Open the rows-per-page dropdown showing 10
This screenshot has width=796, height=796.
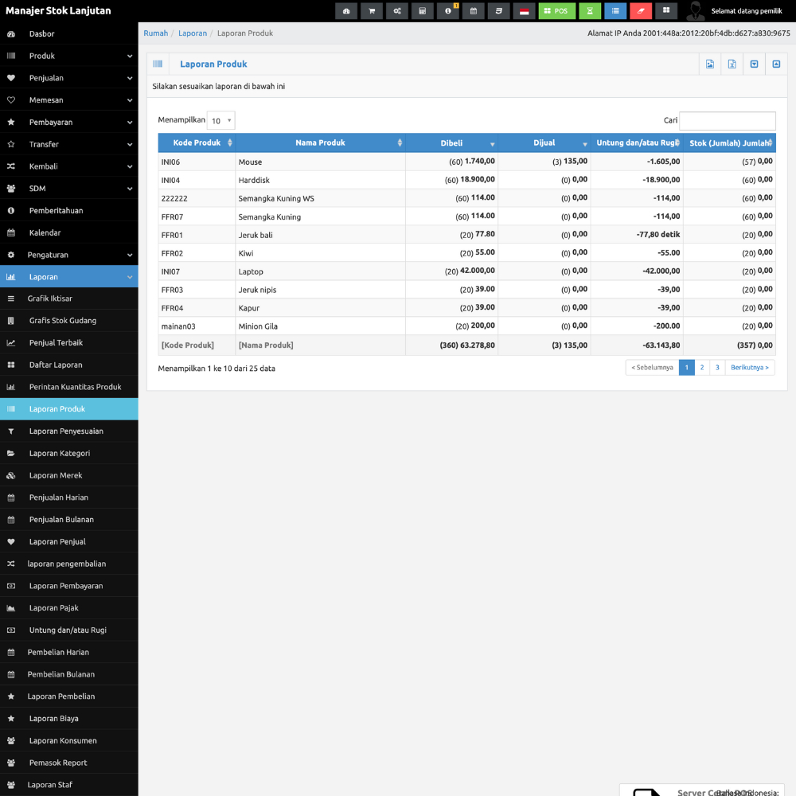click(x=220, y=121)
